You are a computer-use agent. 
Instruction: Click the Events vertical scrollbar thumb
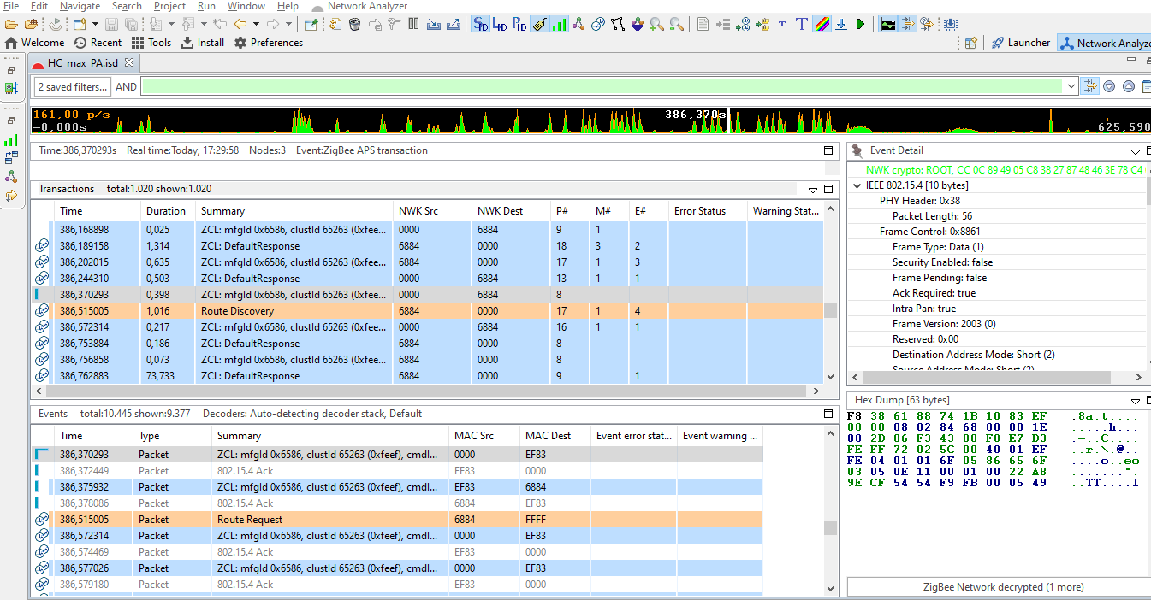[830, 527]
